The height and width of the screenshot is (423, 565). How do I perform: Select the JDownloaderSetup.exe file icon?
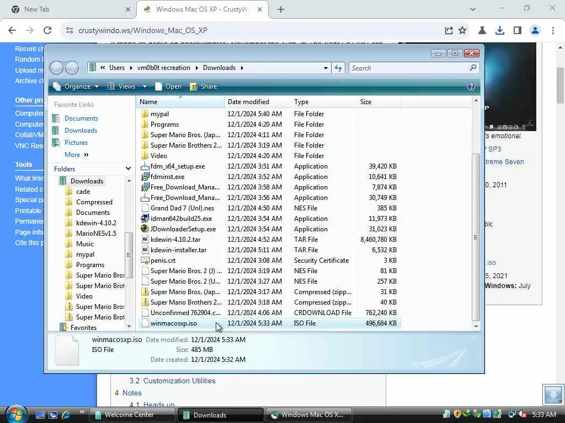tap(145, 229)
